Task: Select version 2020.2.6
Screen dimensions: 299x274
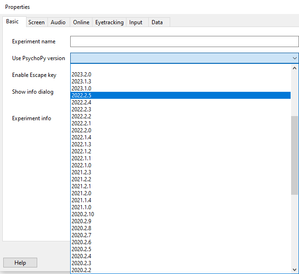Action: click(x=180, y=242)
